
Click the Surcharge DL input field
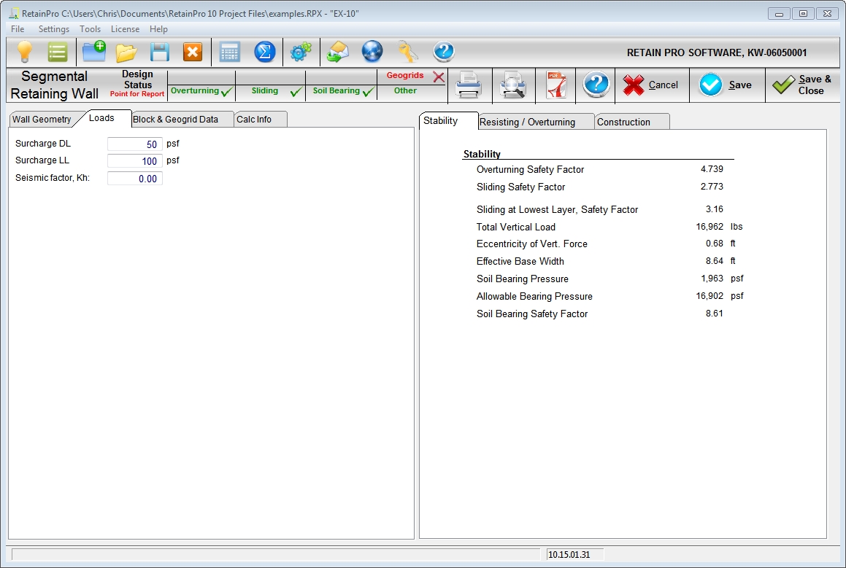point(134,144)
